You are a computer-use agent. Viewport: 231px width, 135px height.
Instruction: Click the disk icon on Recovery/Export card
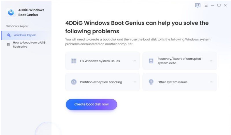point(151,61)
